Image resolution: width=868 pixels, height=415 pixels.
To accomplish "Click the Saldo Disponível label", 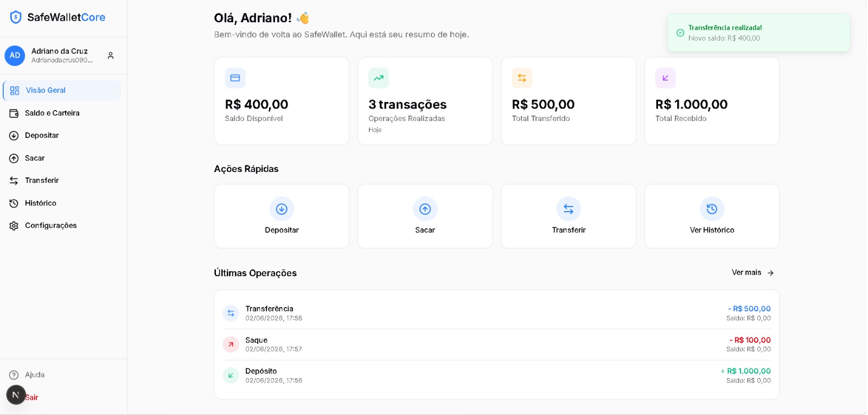I will (x=254, y=119).
